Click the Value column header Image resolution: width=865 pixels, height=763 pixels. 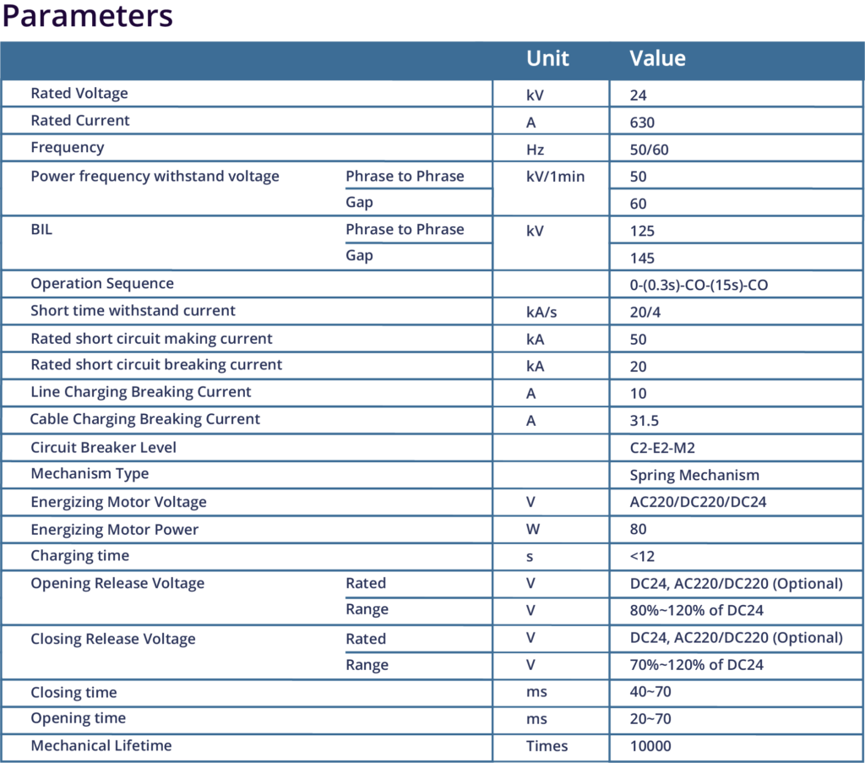(x=657, y=58)
